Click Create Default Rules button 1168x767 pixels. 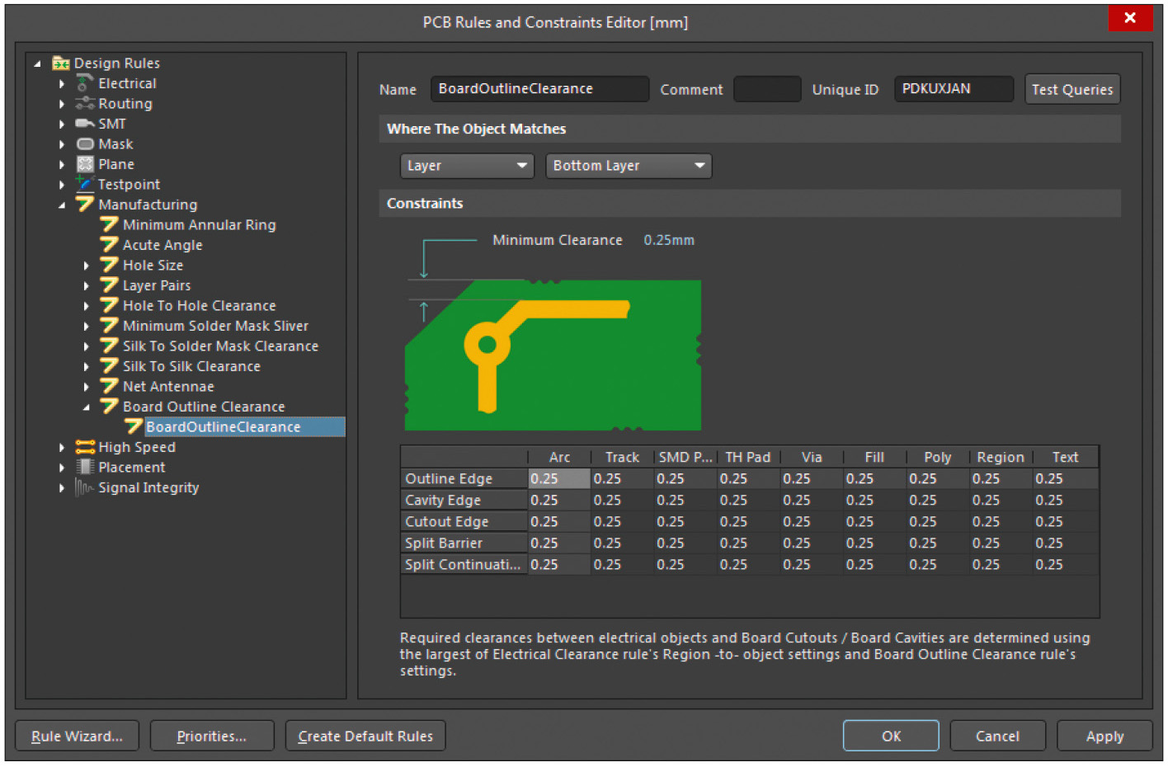click(x=365, y=736)
